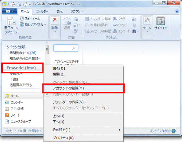Click the Reply (返信) envelope icon

click(x=67, y=21)
